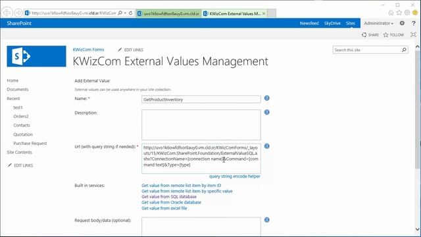Click the page scrollbar up arrow
The width and height of the screenshot is (421, 237).
click(418, 47)
